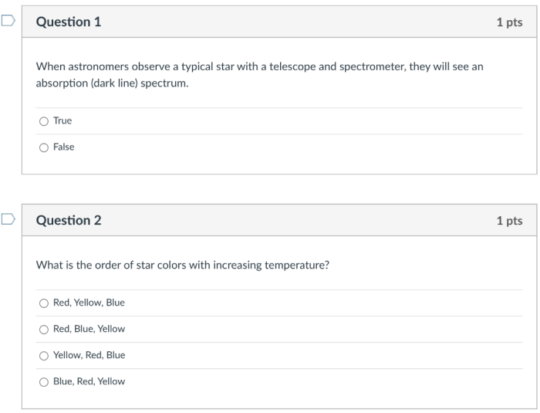Click the "Red, Blue, Yellow" answer text
540x413 pixels.
click(89, 329)
